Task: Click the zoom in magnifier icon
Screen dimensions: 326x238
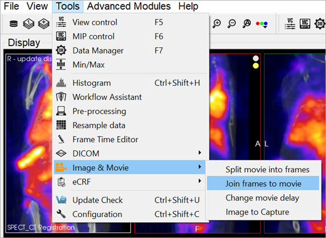Action: pyautogui.click(x=217, y=23)
